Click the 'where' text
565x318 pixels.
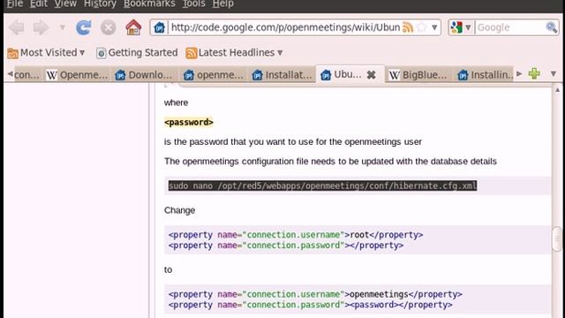pyautogui.click(x=176, y=102)
